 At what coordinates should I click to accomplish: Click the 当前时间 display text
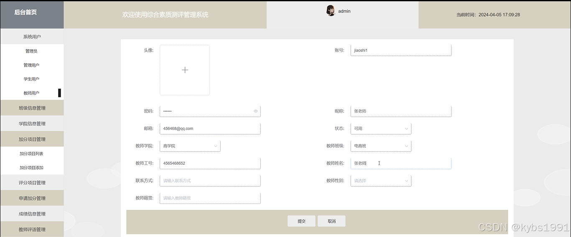click(x=488, y=15)
